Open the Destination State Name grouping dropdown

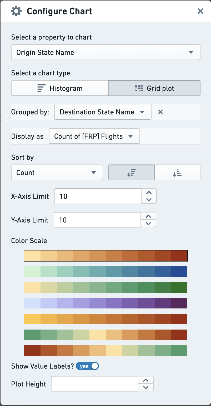coord(103,112)
